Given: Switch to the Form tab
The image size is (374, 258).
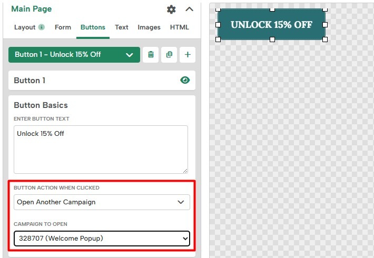Looking at the screenshot, I should (63, 27).
